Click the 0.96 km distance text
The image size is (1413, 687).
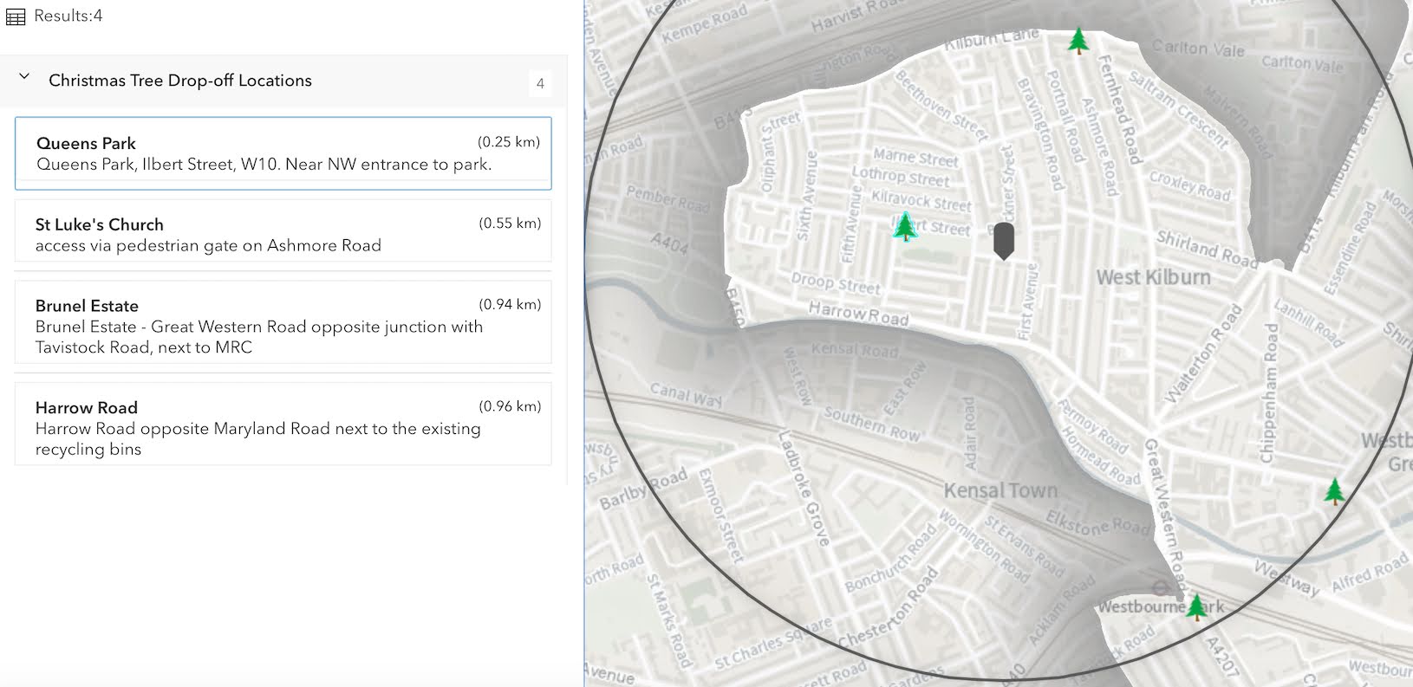point(510,406)
